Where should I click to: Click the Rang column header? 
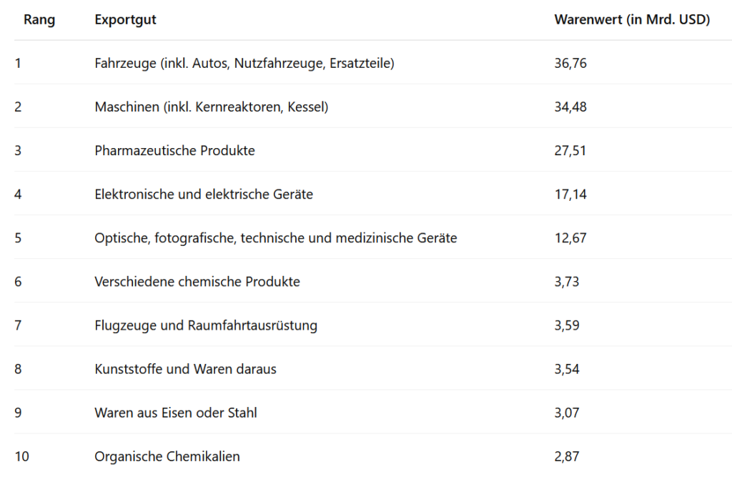pyautogui.click(x=39, y=19)
